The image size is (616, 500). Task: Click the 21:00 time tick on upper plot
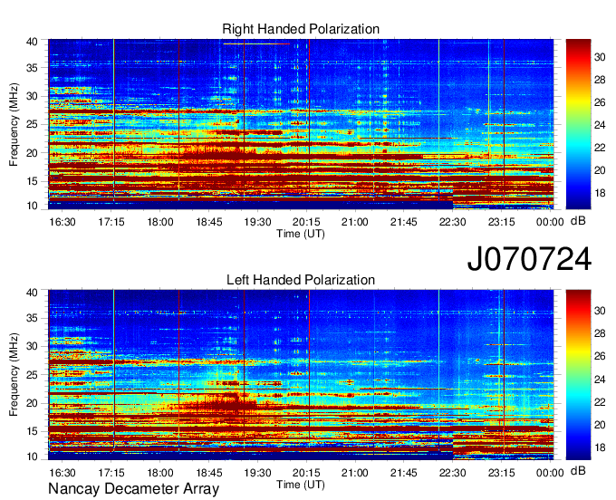point(355,222)
